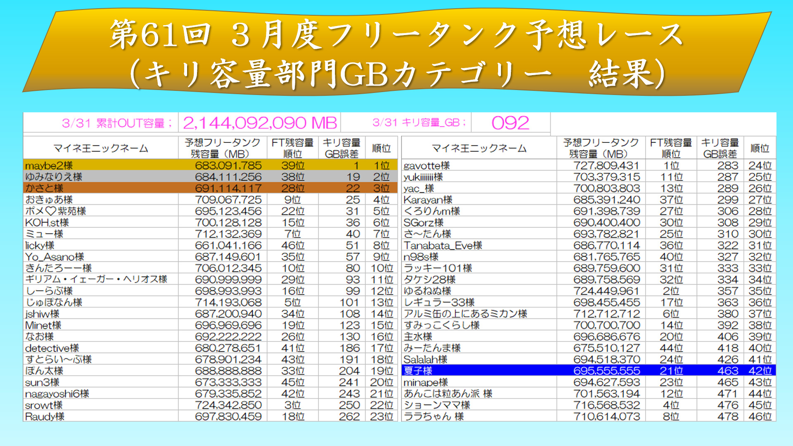The image size is (793, 446).
Task: Click the heart symbol in ポメ♡紫苑様
Action: pyautogui.click(x=50, y=211)
